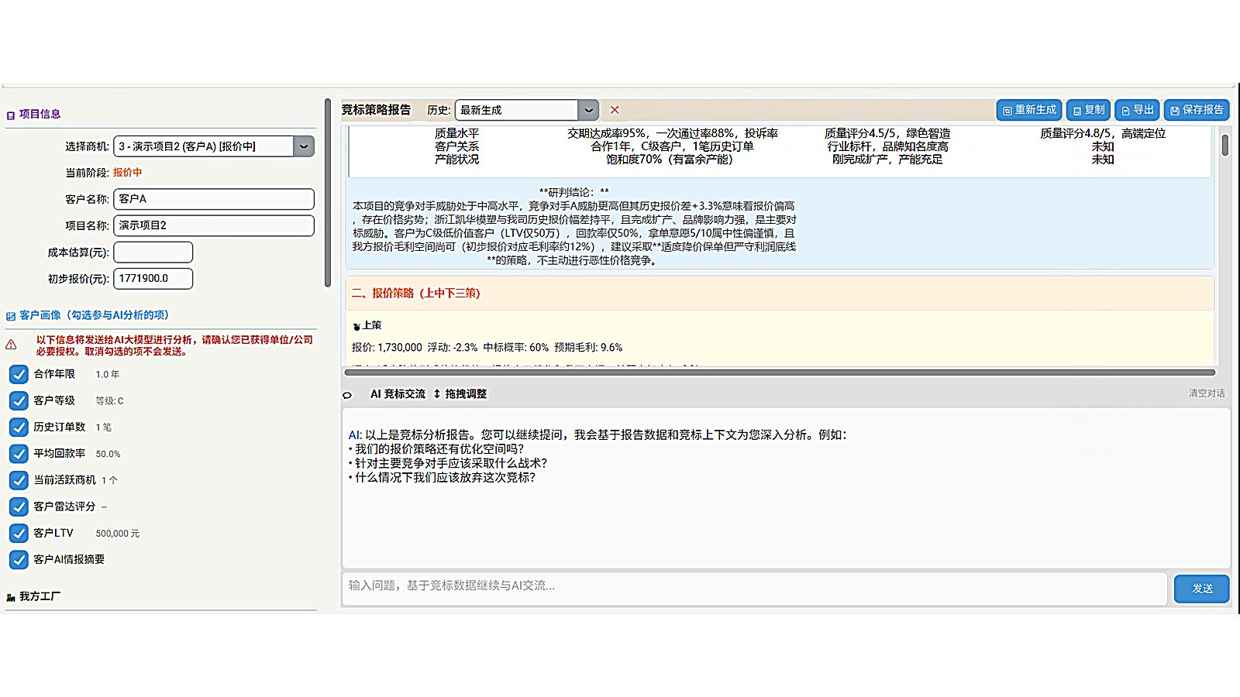Click the red X clear history icon

pos(615,110)
